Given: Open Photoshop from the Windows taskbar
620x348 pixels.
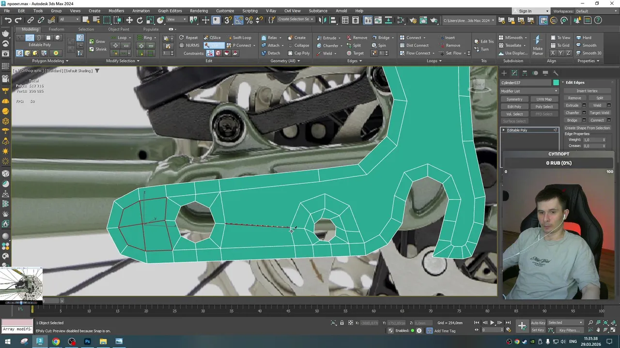Looking at the screenshot, I should pyautogui.click(x=88, y=342).
